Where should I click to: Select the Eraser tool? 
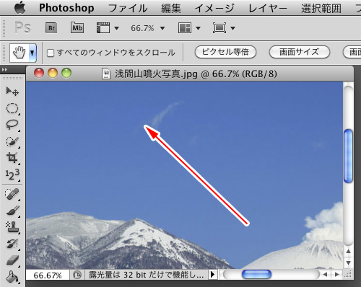point(12,260)
